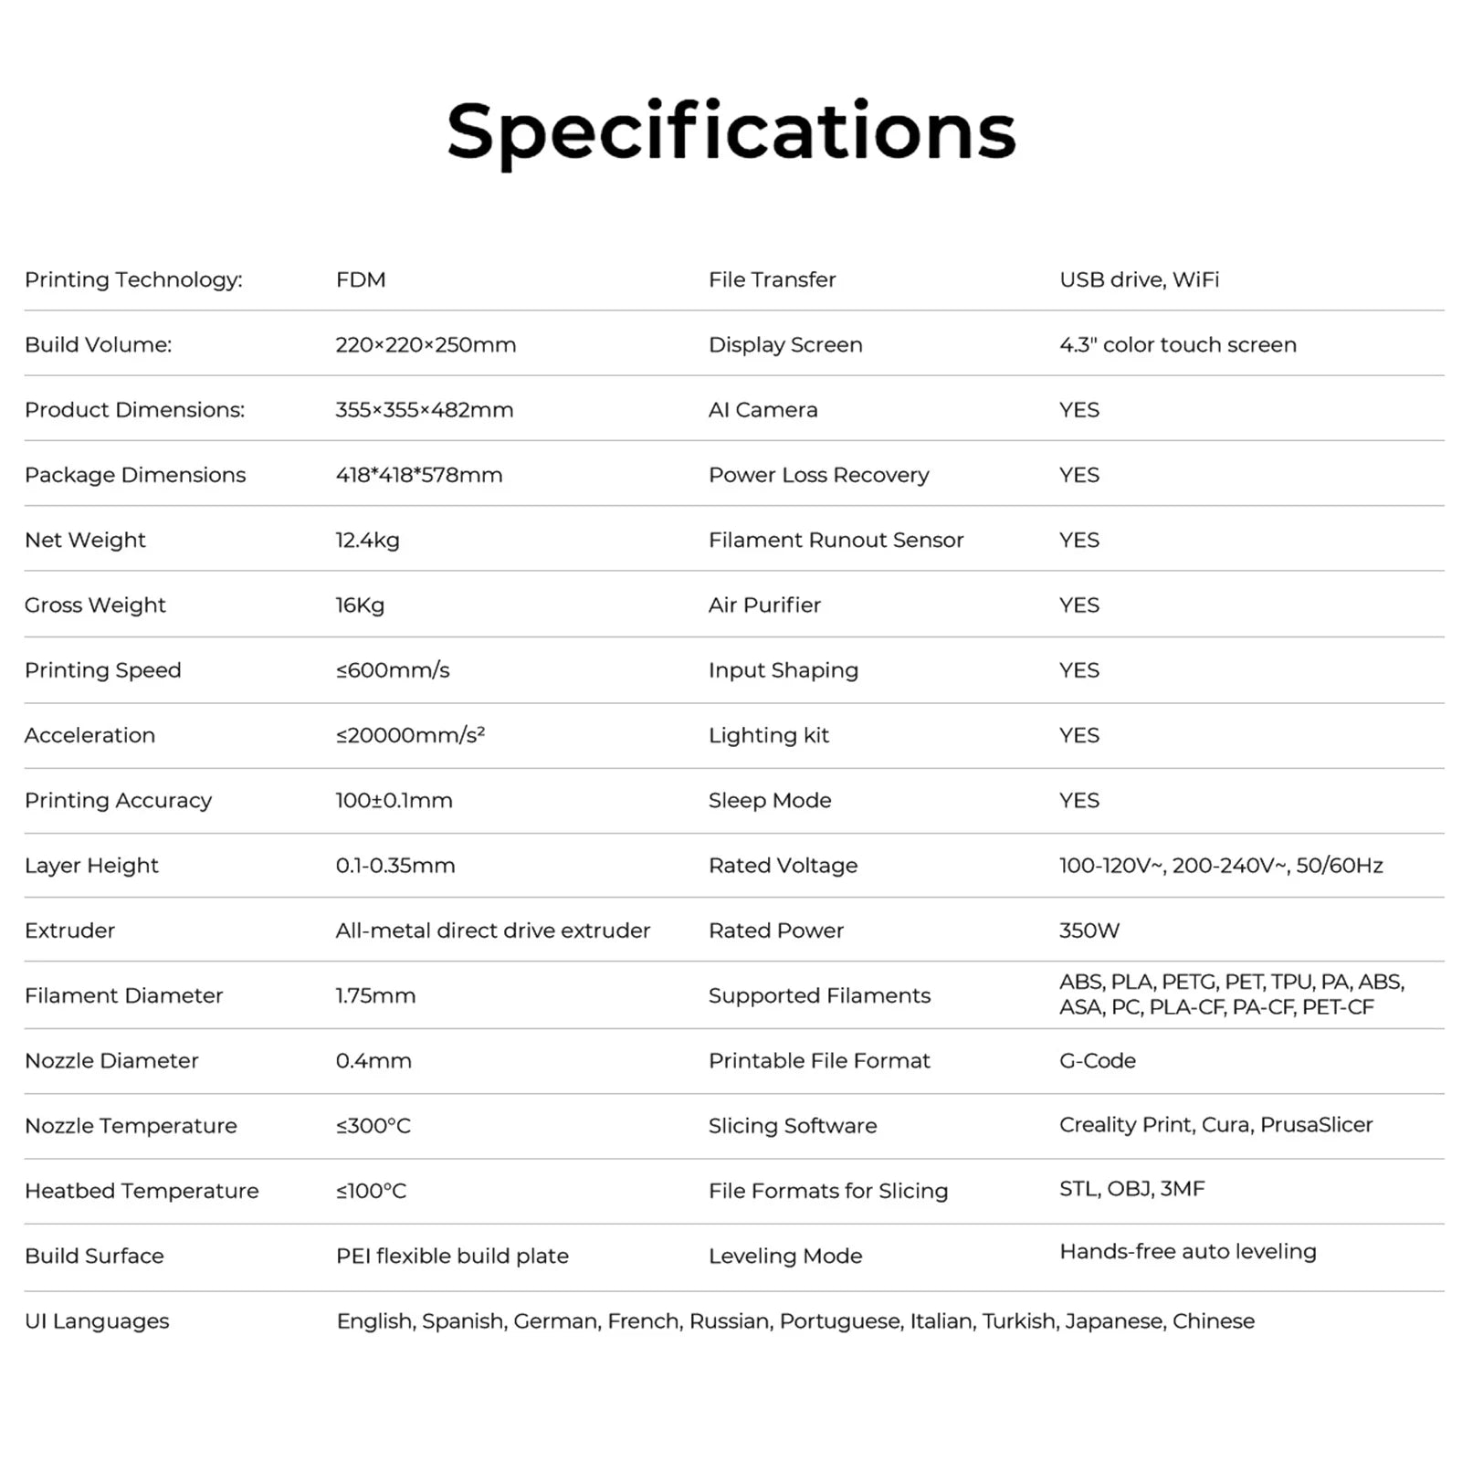1462x1462 pixels.
Task: Click the Acceleration ≤20000mm/s² value
Action: click(410, 735)
